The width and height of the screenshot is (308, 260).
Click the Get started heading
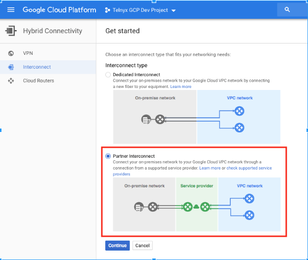tap(123, 31)
